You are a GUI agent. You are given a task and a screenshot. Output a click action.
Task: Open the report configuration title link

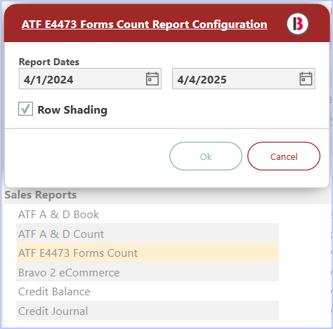145,25
